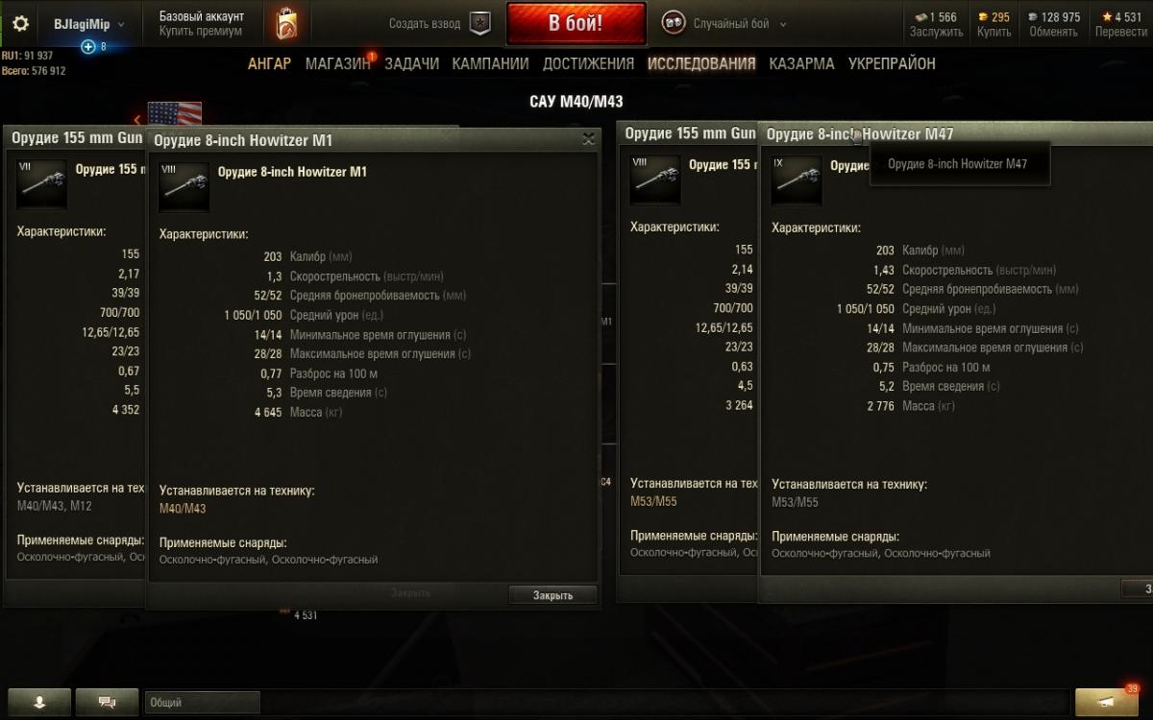Screen dimensions: 1153x720
Task: Click the Общий chat input field
Action: pos(203,703)
